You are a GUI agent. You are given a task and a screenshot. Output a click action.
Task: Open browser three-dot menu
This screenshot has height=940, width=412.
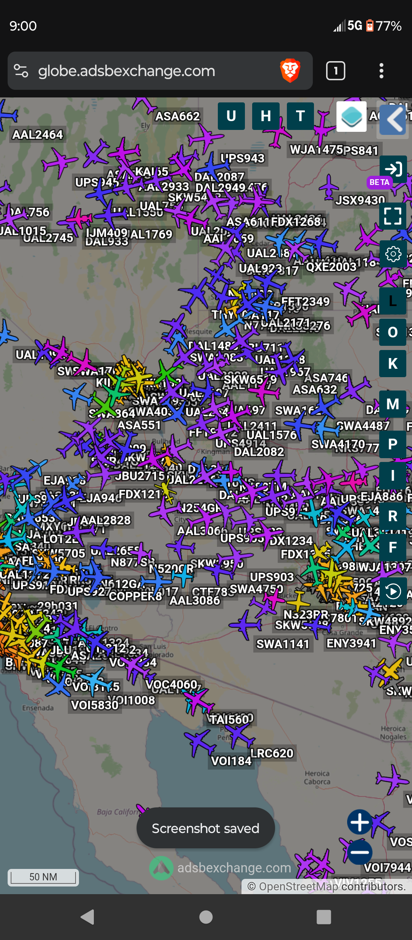click(381, 71)
